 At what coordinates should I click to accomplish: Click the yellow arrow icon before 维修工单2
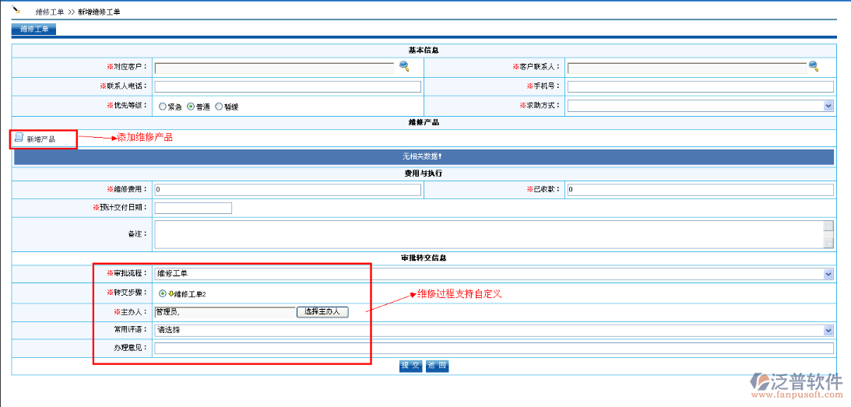[x=171, y=293]
